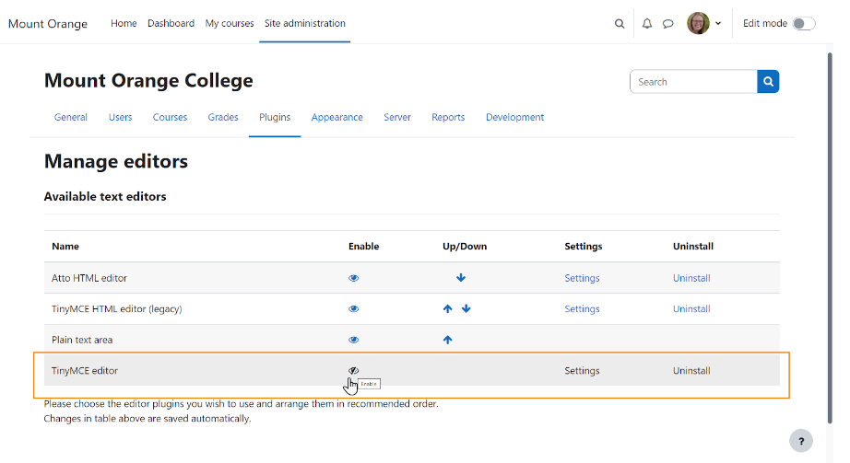Screen dimensions: 850x463
Task: Open the notifications bell
Action: (x=646, y=24)
